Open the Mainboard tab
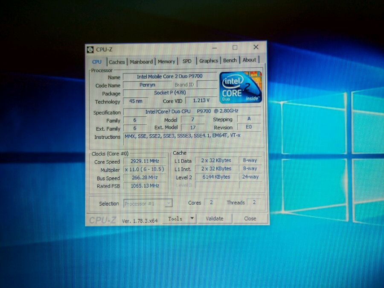The height and width of the screenshot is (288, 384). coord(141,62)
